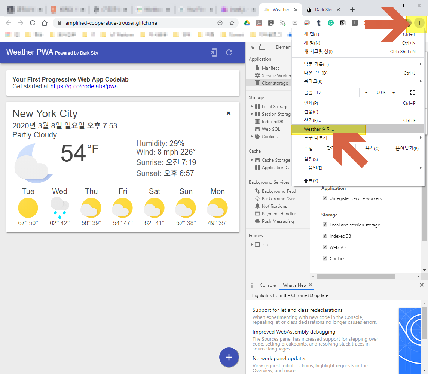
Task: Choose the print (Ctrl+P) menu entry
Action: pyautogui.click(x=358, y=103)
